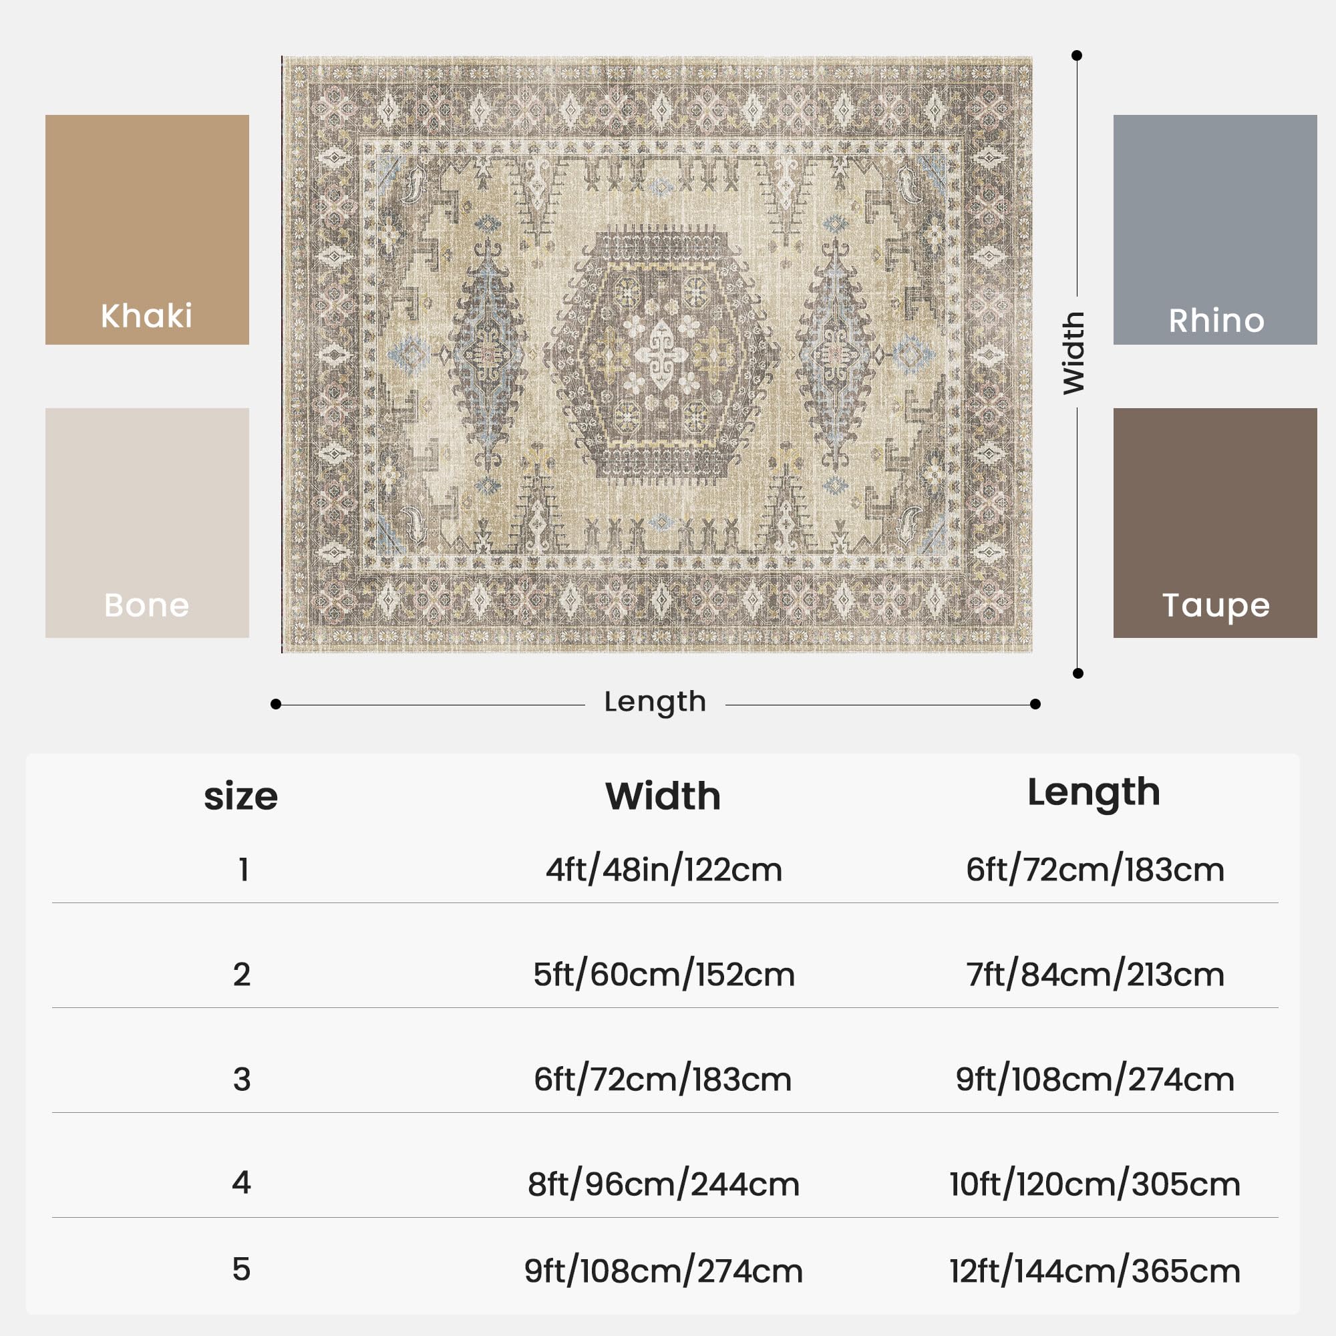Viewport: 1336px width, 1336px height.
Task: Select size number 1 in the table
Action: pos(242,869)
